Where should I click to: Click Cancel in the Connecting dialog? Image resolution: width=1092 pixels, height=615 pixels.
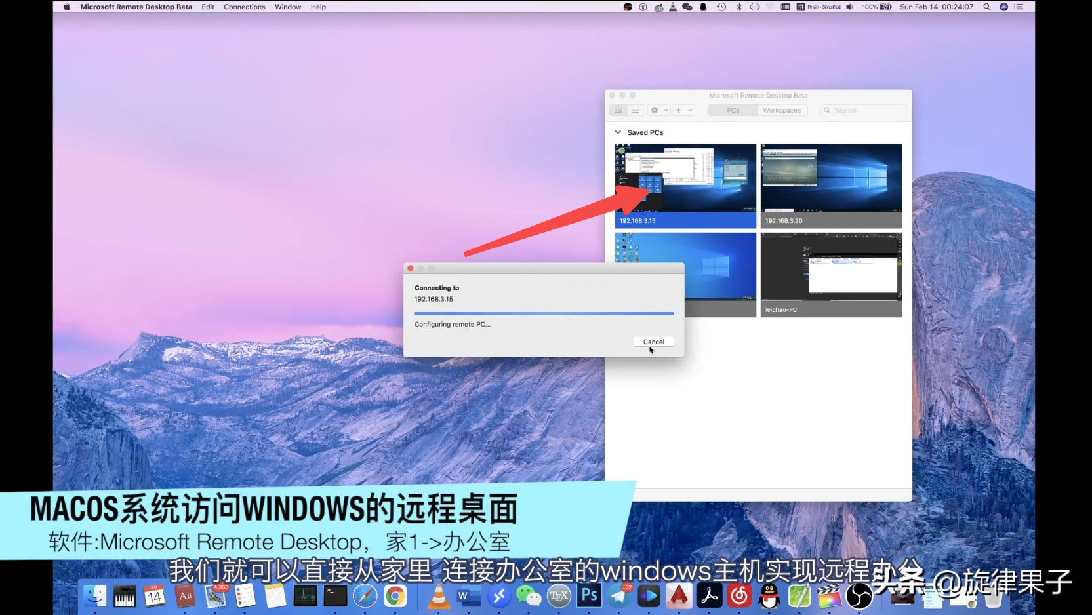[653, 342]
